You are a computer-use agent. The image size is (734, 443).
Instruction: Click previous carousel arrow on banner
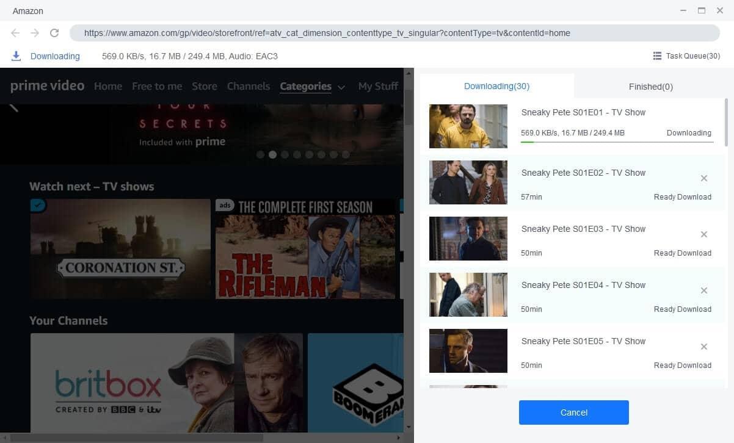(14, 107)
